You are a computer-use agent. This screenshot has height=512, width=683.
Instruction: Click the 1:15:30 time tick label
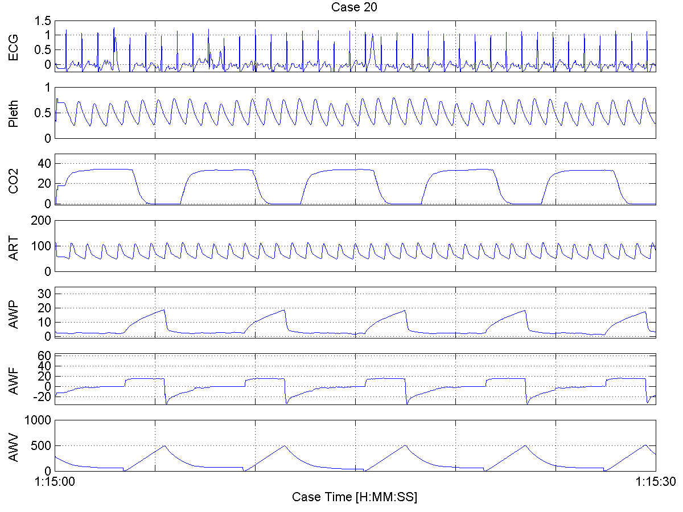click(x=655, y=481)
